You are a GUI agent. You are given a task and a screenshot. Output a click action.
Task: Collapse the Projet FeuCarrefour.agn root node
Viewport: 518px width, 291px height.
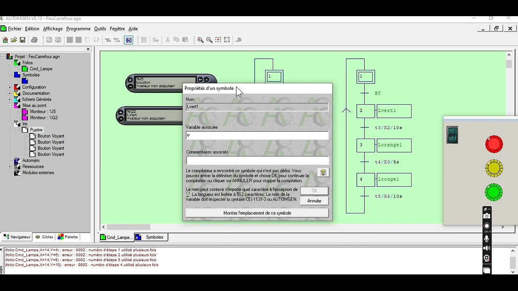pos(2,57)
